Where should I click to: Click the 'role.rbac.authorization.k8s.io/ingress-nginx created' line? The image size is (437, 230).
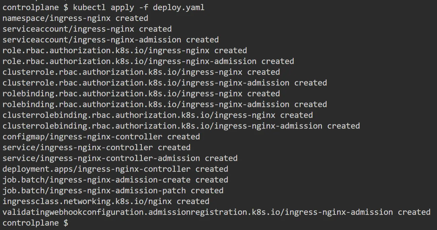pyautogui.click(x=124, y=50)
